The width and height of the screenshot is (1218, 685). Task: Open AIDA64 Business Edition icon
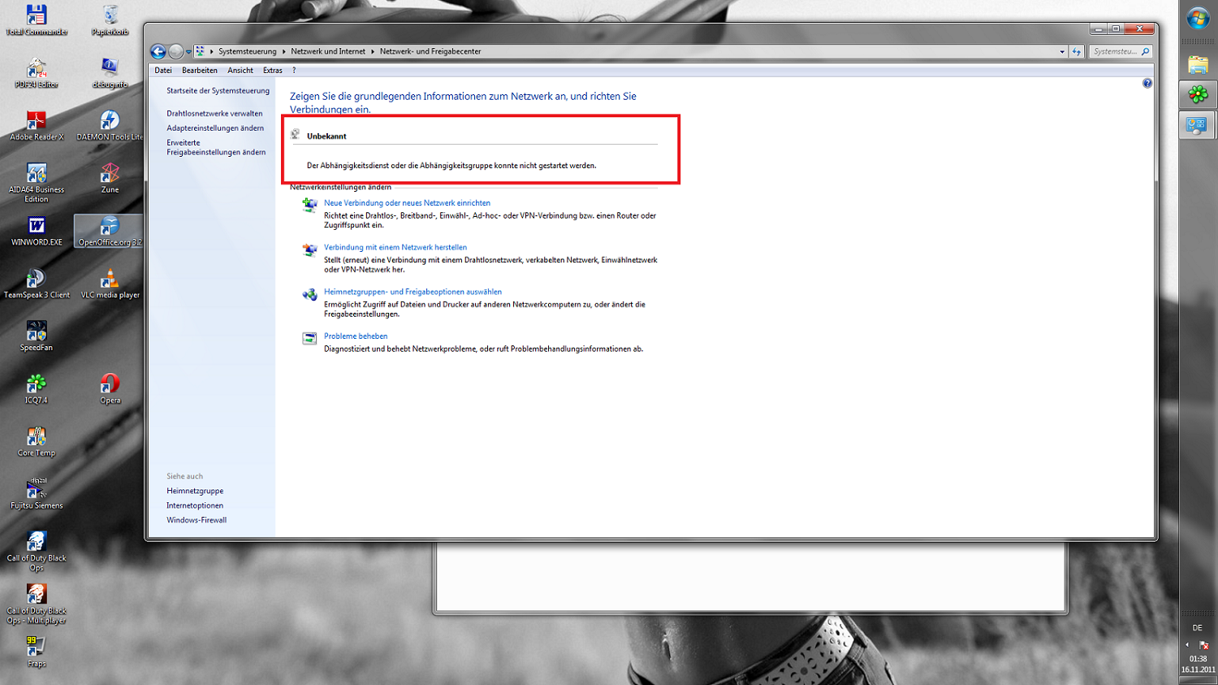tap(37, 183)
